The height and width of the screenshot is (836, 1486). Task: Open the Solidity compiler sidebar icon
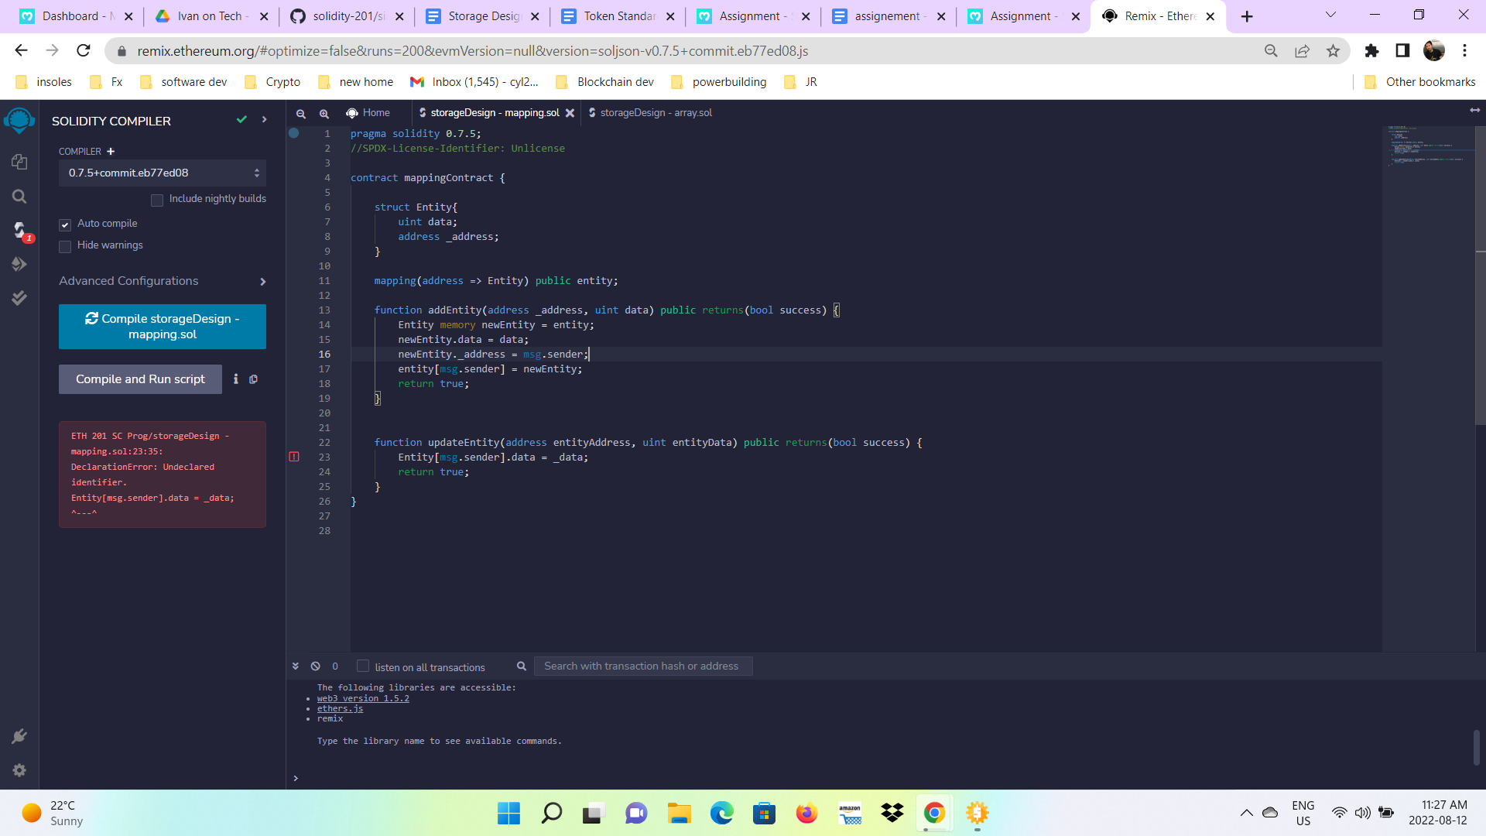(x=19, y=230)
